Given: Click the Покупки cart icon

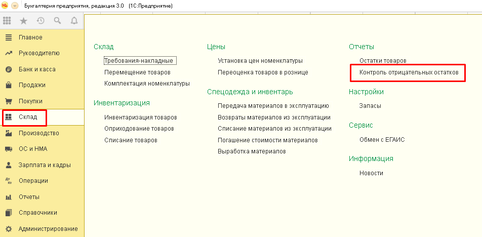Looking at the screenshot, I should (x=9, y=101).
